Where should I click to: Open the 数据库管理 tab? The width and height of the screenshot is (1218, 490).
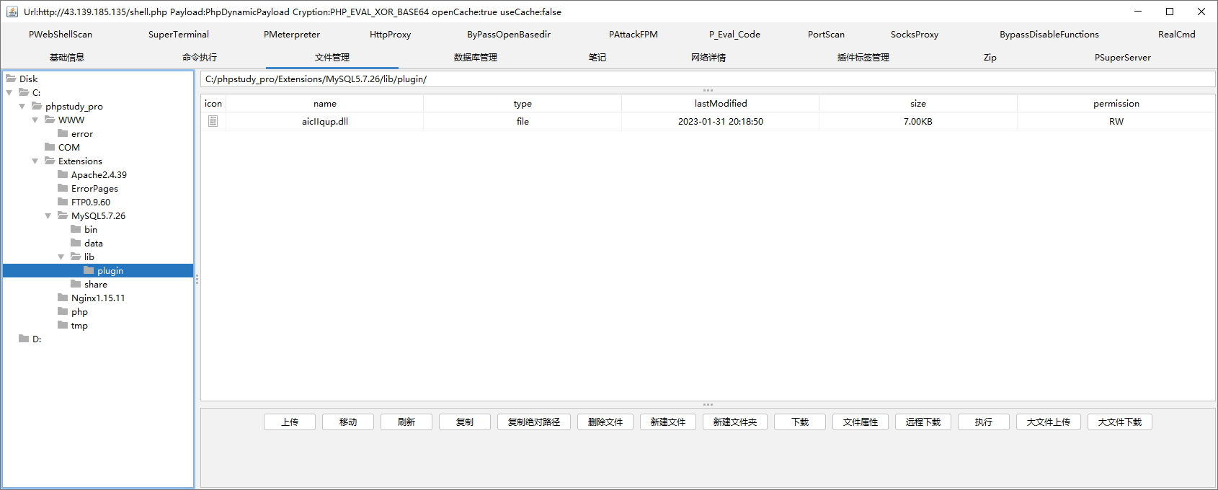pos(475,58)
